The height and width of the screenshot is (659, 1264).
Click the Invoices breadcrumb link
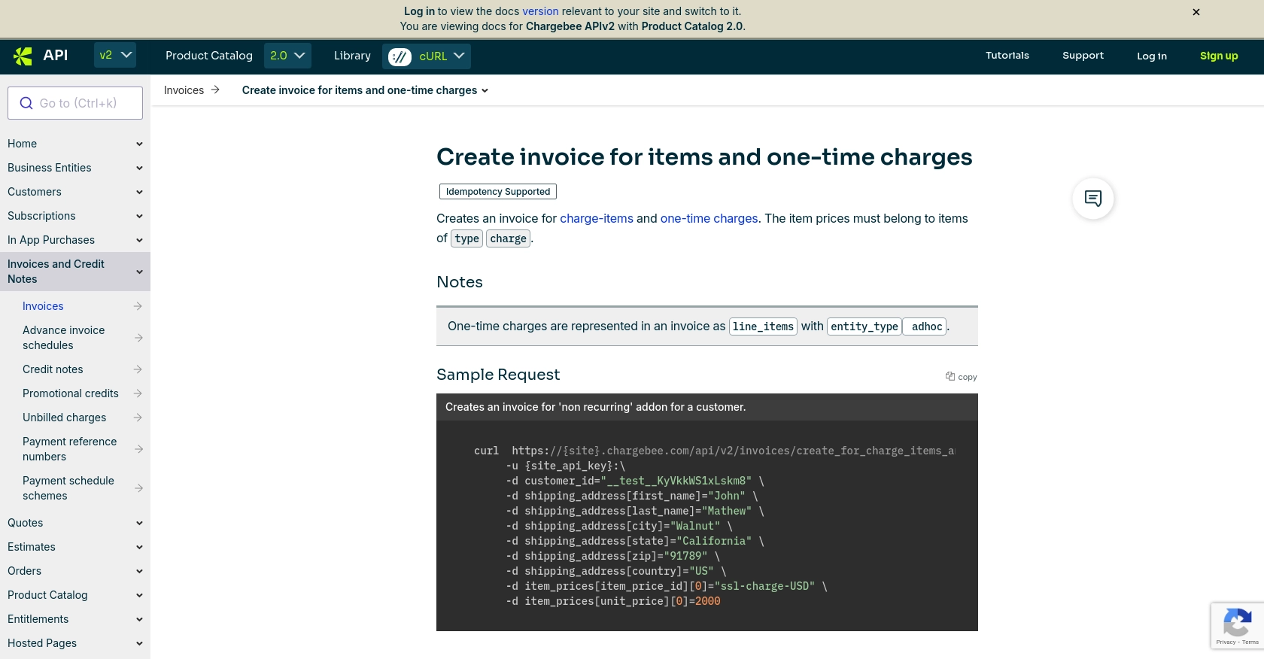[184, 90]
